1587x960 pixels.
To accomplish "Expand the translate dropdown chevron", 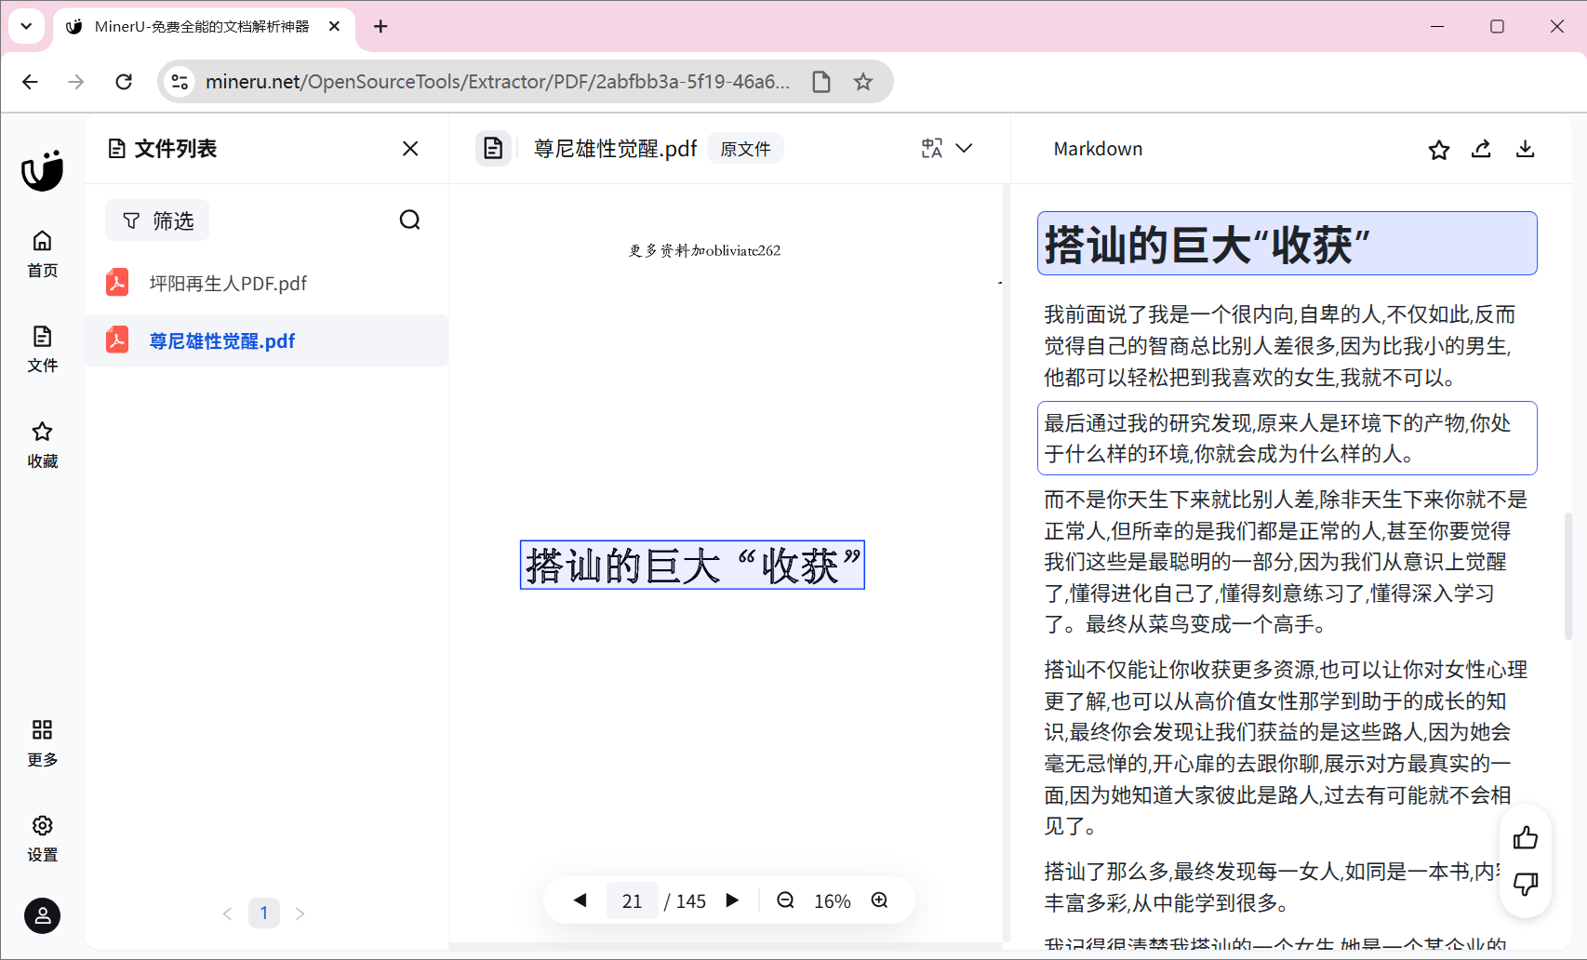I will pyautogui.click(x=965, y=149).
